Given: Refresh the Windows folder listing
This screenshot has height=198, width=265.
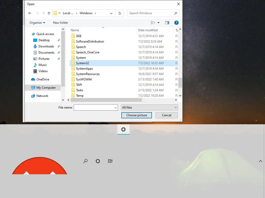Looking at the screenshot, I should click(120, 13).
